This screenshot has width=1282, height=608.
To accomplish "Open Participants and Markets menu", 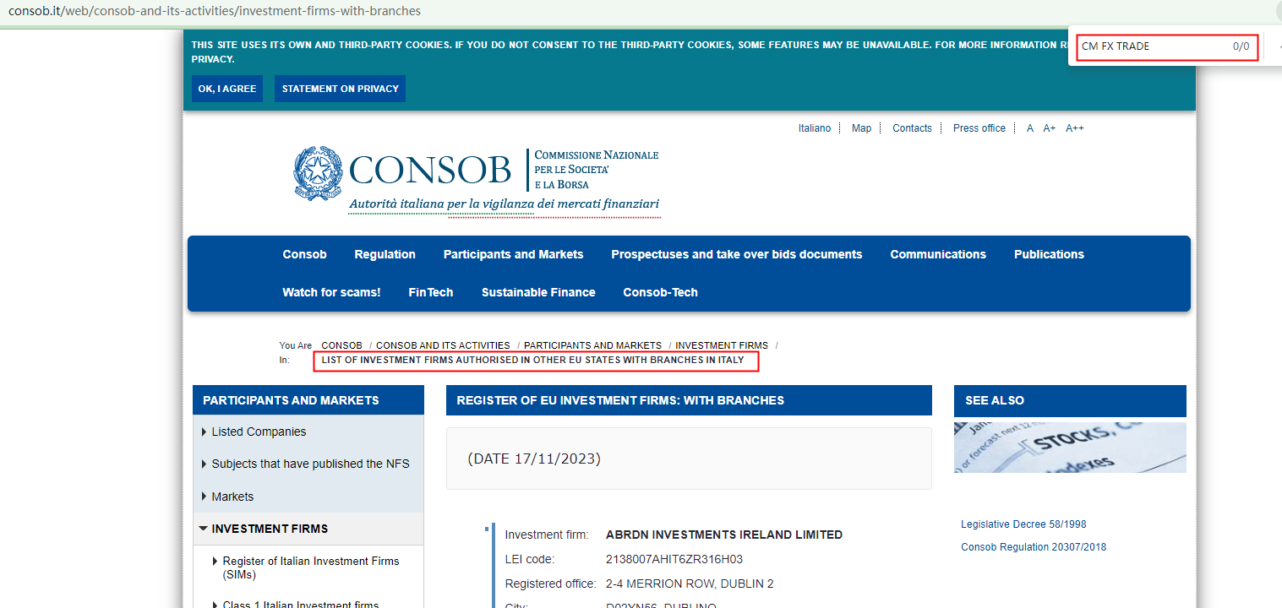I will [513, 254].
